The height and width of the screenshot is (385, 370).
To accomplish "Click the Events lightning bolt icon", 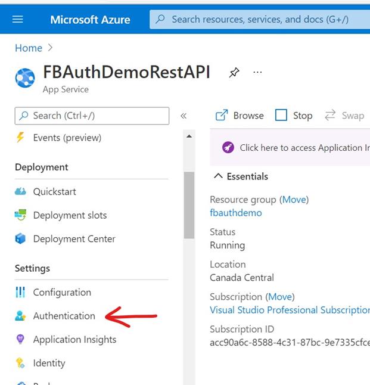I will [20, 137].
